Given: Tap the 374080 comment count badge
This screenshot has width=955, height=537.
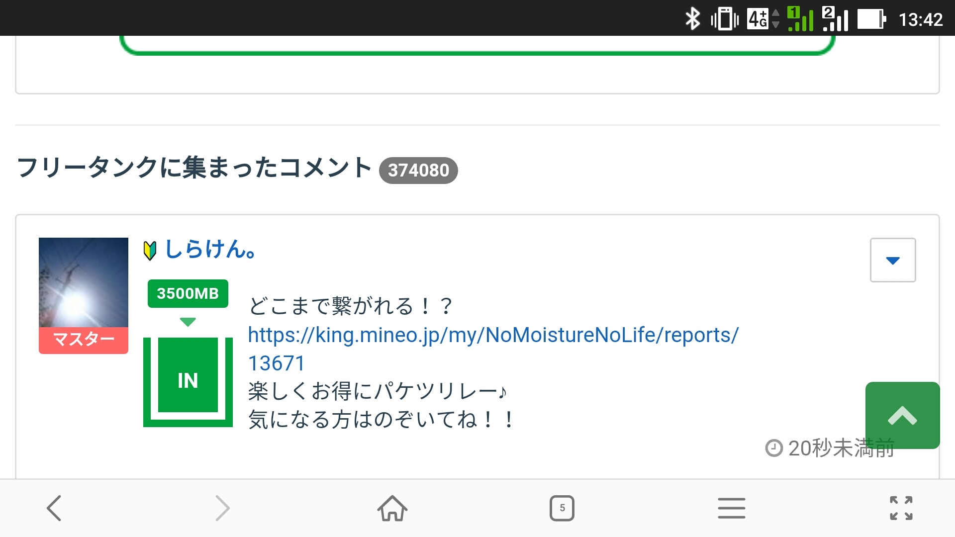Looking at the screenshot, I should (x=418, y=171).
